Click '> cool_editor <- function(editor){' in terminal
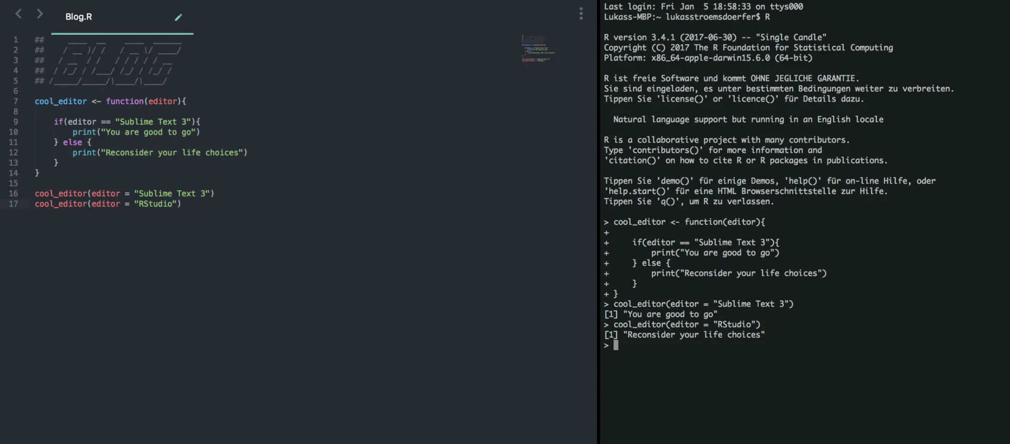 684,222
